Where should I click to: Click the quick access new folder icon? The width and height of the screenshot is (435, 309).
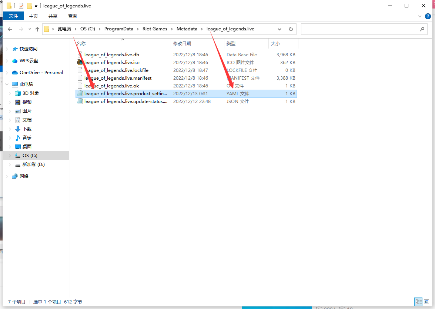pyautogui.click(x=29, y=6)
